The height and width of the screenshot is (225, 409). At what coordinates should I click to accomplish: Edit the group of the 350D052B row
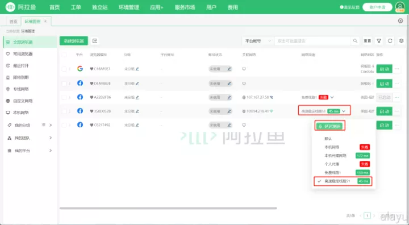137,111
